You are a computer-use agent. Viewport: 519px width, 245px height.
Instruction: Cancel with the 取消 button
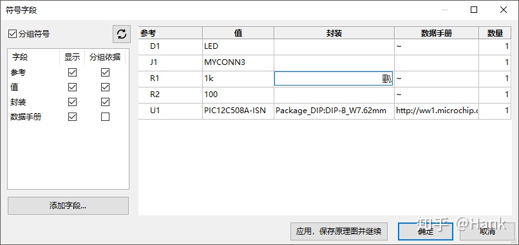[487, 231]
